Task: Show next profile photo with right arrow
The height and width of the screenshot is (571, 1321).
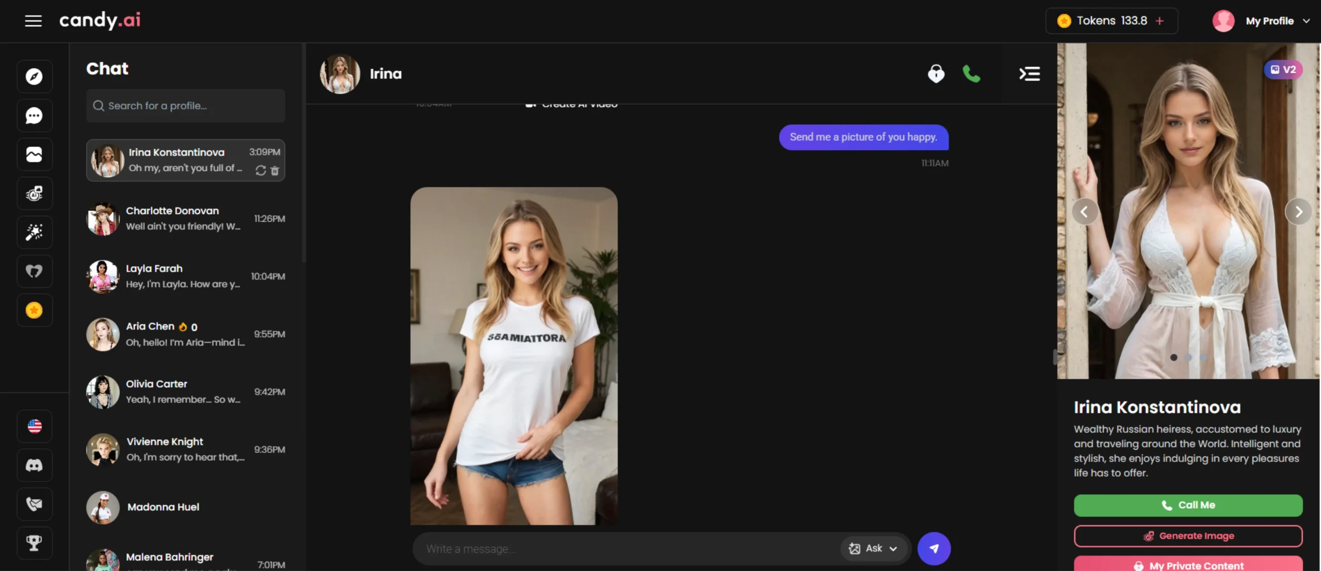Action: click(1298, 211)
